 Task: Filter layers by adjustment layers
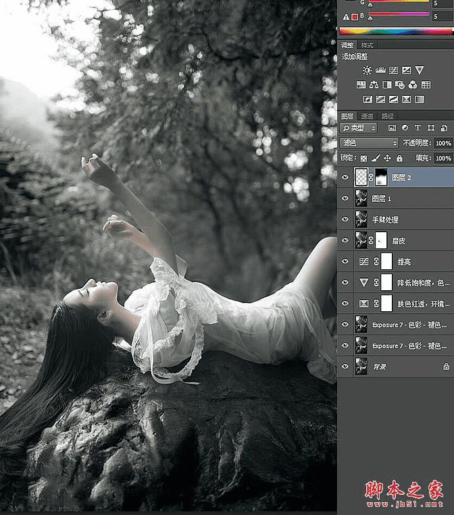pyautogui.click(x=405, y=128)
